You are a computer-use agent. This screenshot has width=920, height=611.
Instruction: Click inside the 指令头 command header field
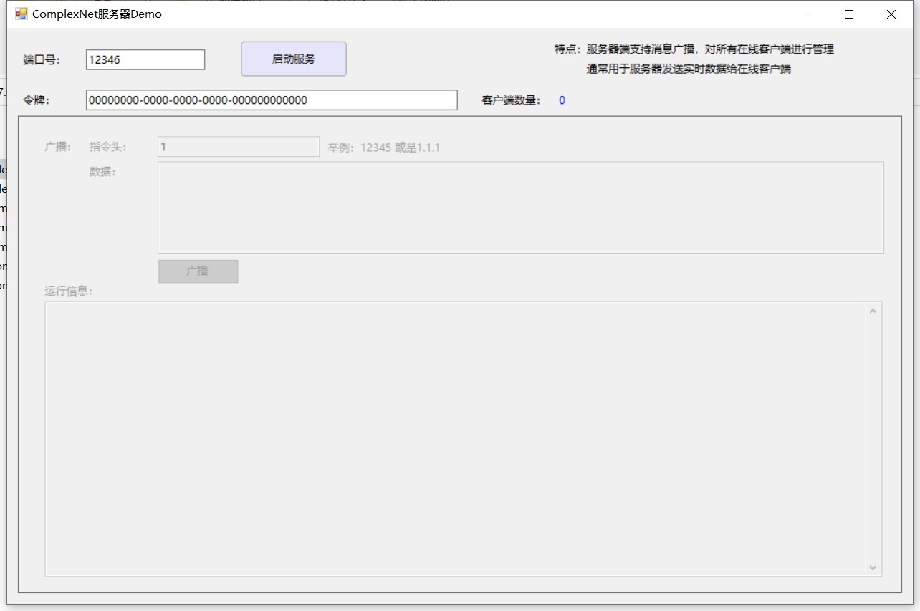click(x=238, y=146)
